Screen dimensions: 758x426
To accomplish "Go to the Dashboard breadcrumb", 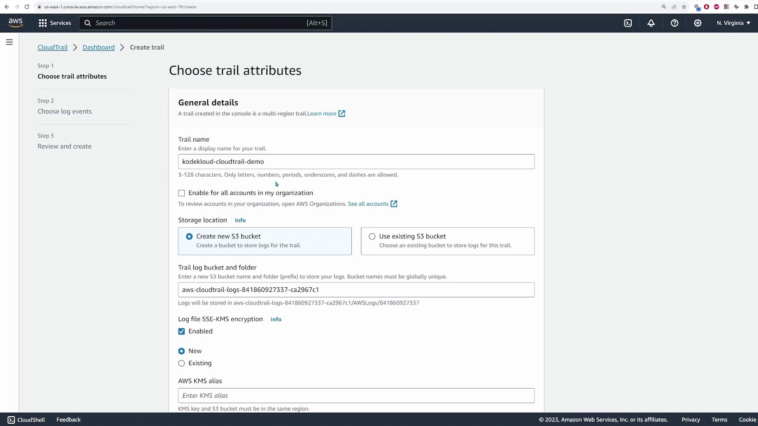I will click(x=98, y=47).
